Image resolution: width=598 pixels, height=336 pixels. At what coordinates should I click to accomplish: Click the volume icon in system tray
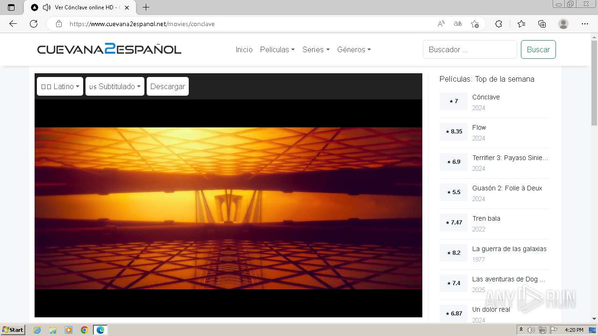pyautogui.click(x=531, y=330)
